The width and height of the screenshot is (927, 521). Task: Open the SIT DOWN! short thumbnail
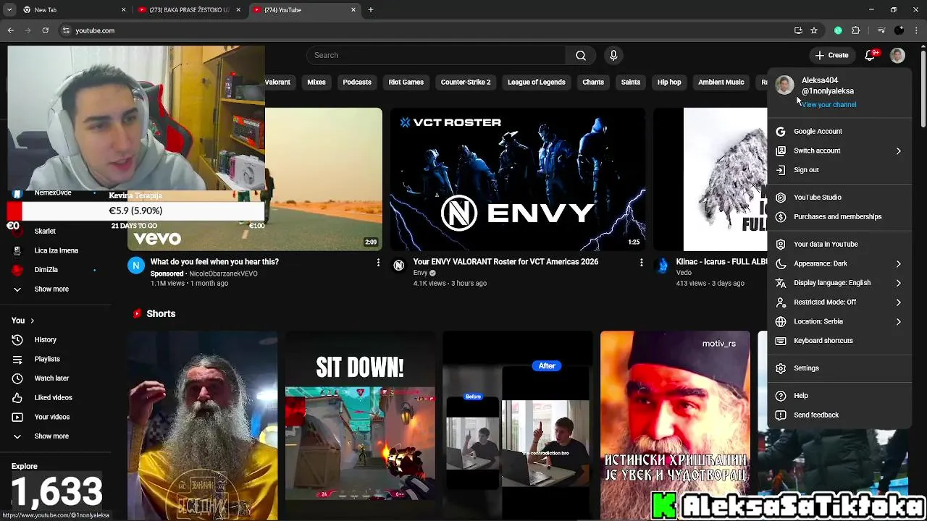360,425
